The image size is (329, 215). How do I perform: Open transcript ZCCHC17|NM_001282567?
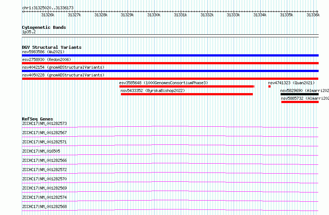44,133
